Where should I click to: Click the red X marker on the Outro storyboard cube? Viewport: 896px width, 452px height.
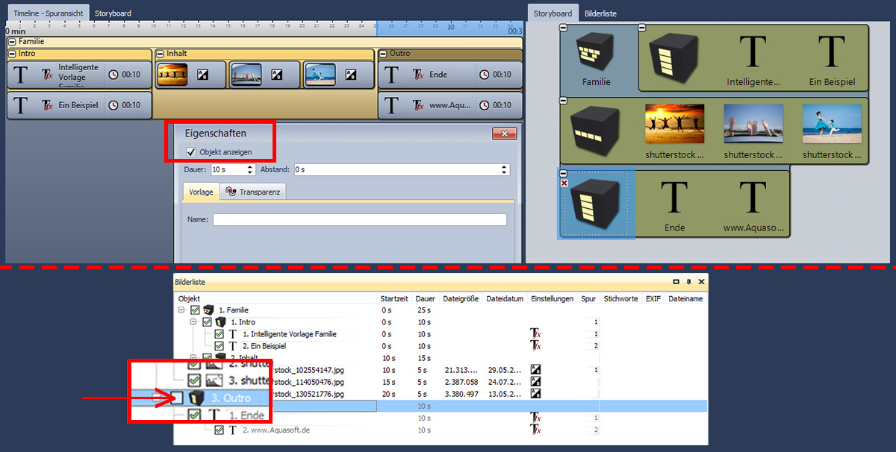[x=564, y=183]
